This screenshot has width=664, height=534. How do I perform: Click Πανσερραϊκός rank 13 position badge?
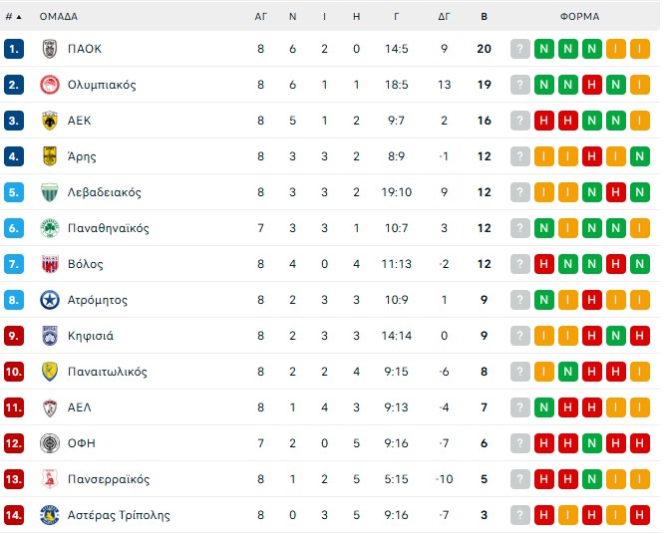(14, 479)
